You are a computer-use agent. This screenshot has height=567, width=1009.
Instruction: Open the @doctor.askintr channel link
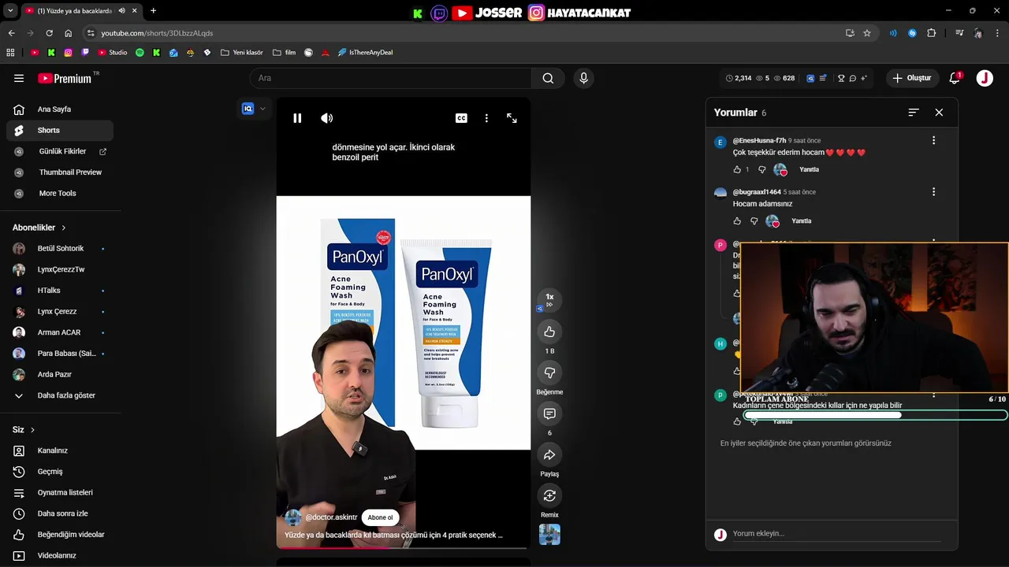[331, 517]
